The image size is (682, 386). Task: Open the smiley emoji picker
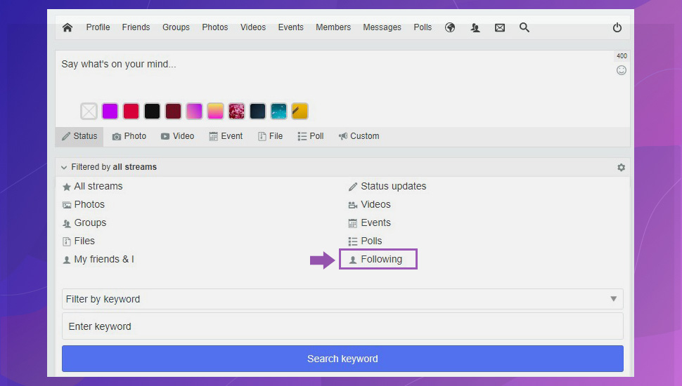point(621,70)
